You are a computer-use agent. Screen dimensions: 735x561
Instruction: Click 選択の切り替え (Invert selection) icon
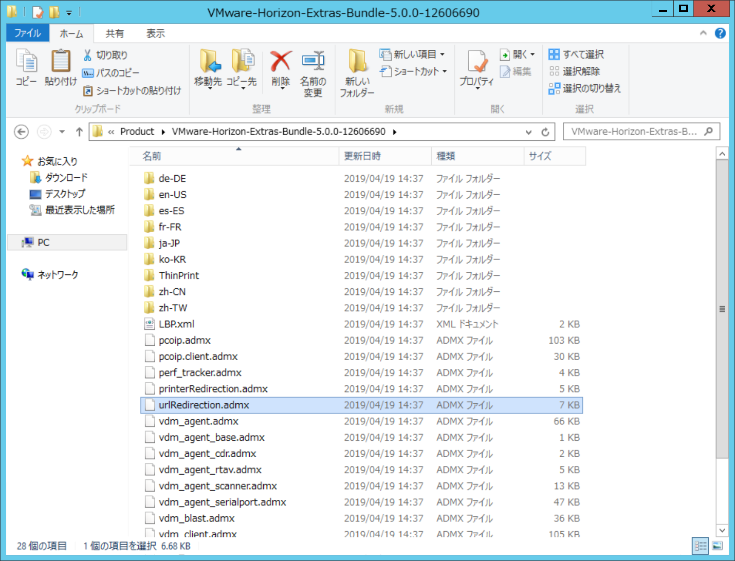(554, 88)
